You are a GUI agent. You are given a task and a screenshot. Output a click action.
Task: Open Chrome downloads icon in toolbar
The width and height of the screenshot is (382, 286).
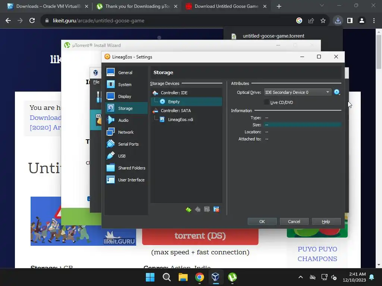click(x=338, y=20)
